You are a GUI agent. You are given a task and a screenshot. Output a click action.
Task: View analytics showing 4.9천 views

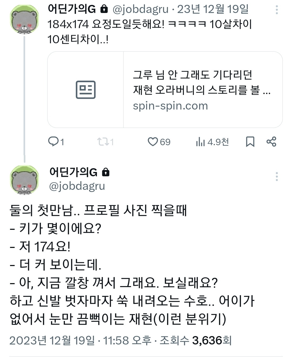click(212, 142)
